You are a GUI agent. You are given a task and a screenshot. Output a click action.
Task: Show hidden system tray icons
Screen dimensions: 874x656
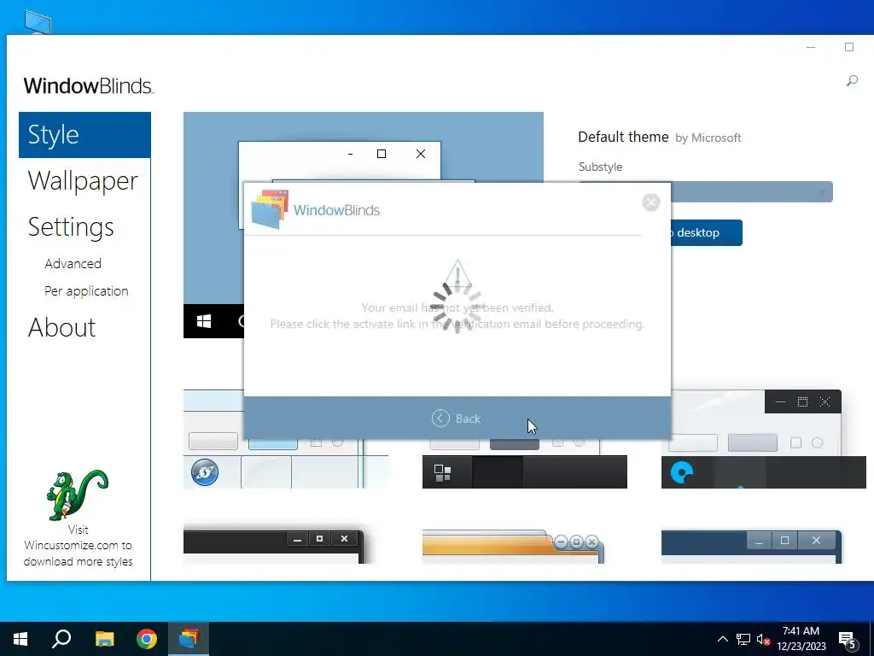click(722, 639)
